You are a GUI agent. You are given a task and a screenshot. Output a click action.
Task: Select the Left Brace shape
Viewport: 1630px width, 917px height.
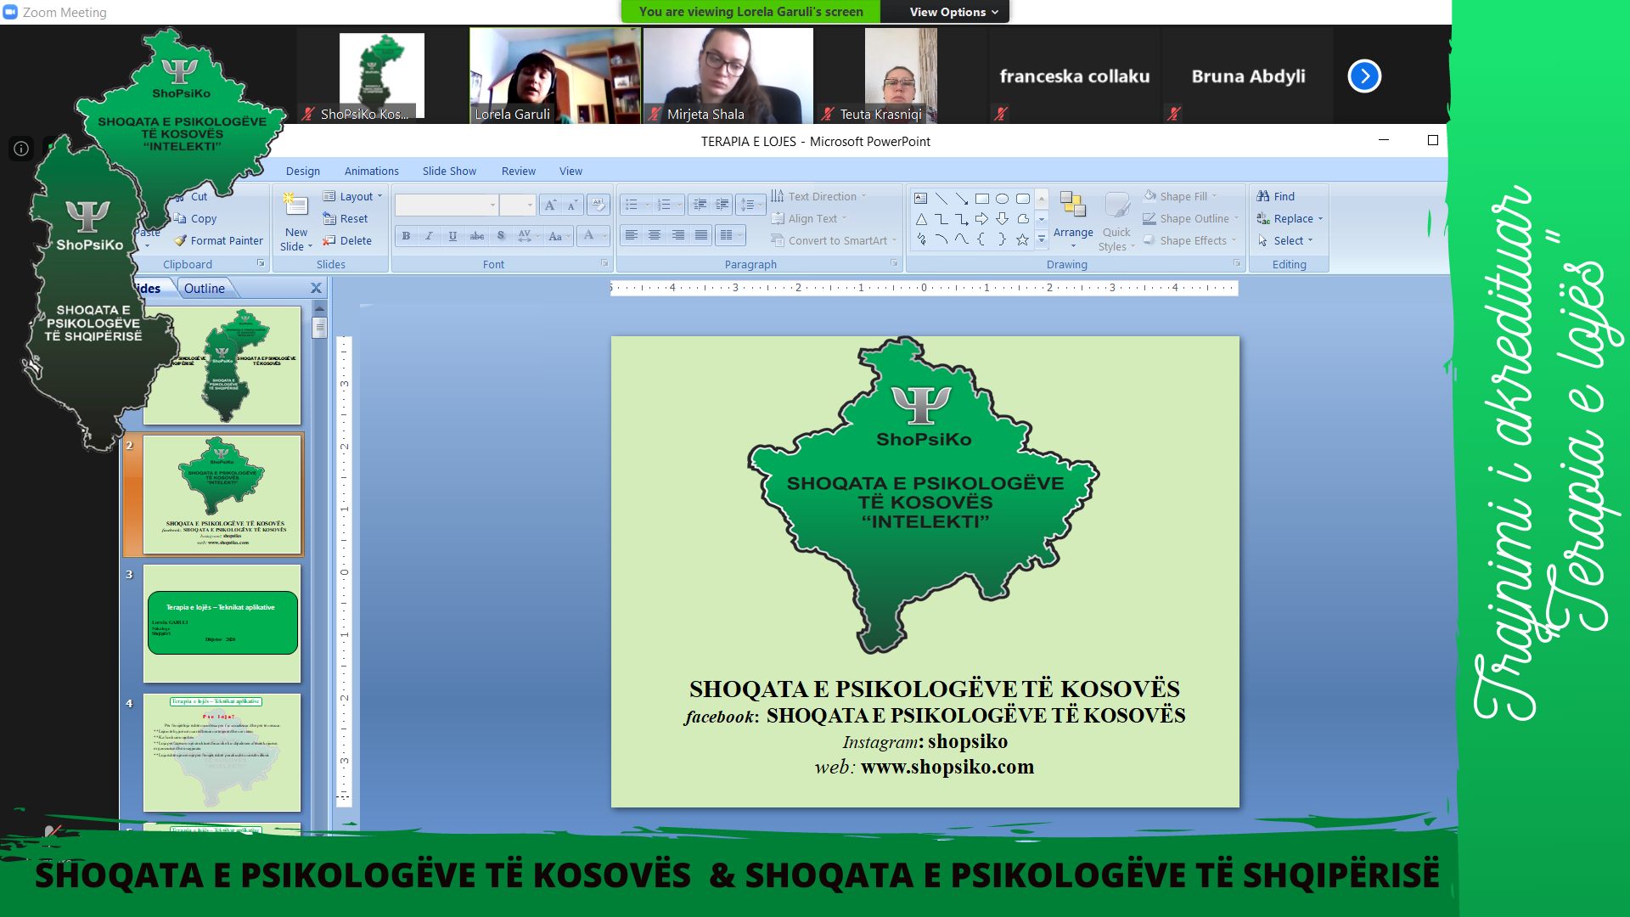pyautogui.click(x=982, y=239)
